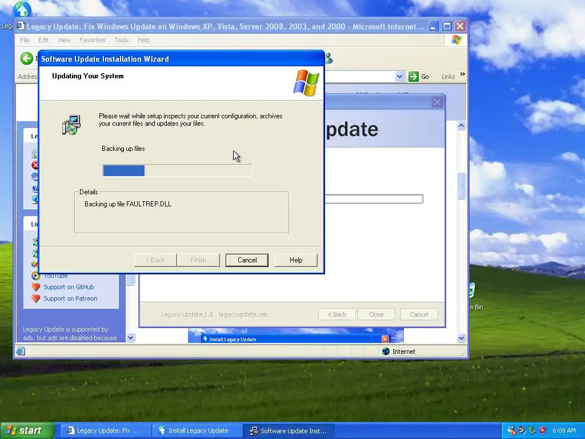Click the Internet zone globe icon
585x439 pixels.
point(386,352)
